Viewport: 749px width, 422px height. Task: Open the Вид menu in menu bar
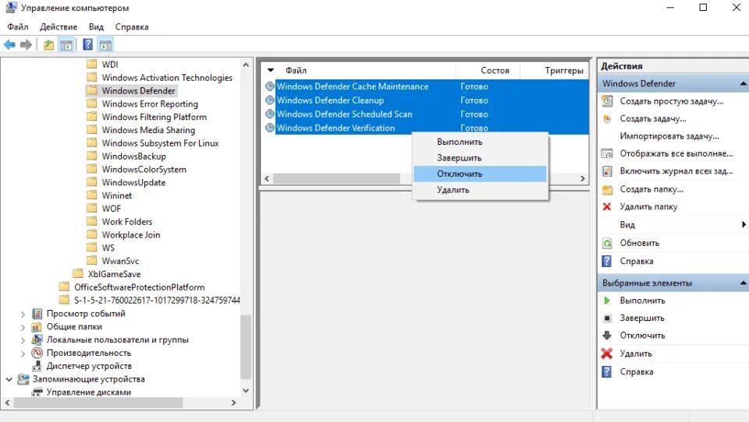(96, 26)
